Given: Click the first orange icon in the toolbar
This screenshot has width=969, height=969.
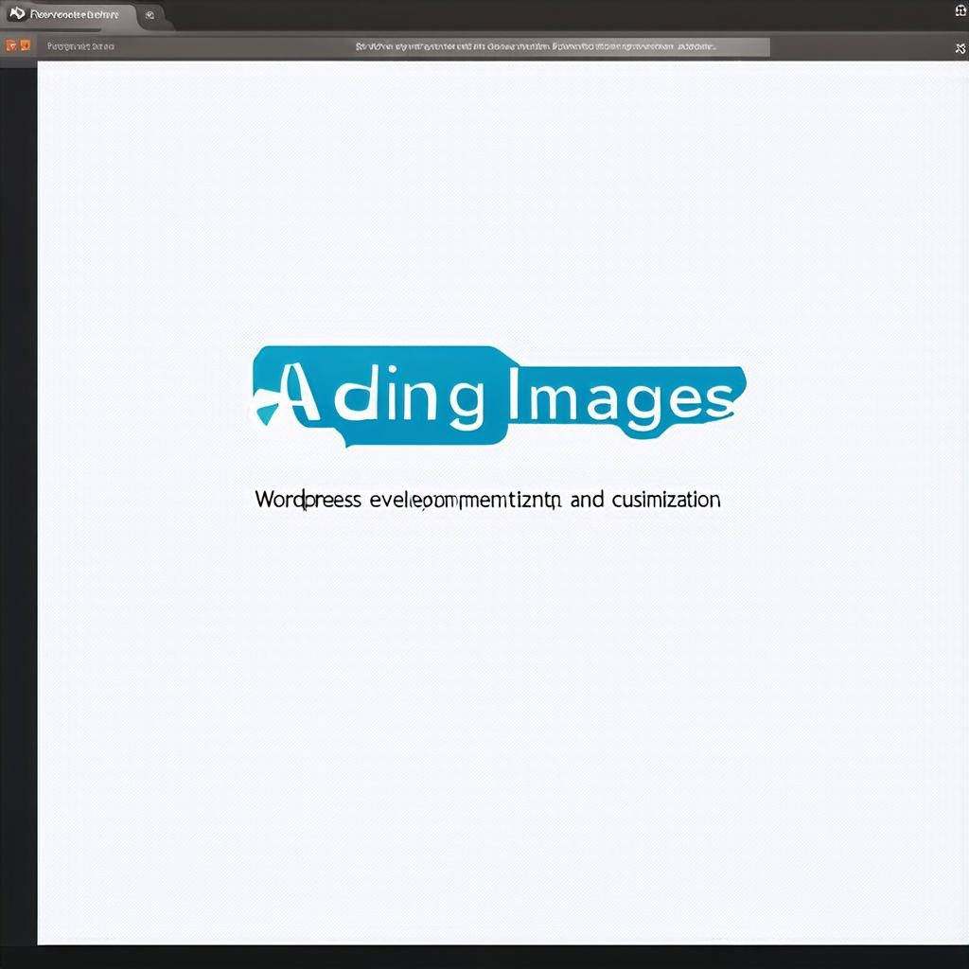Looking at the screenshot, I should 11,45.
